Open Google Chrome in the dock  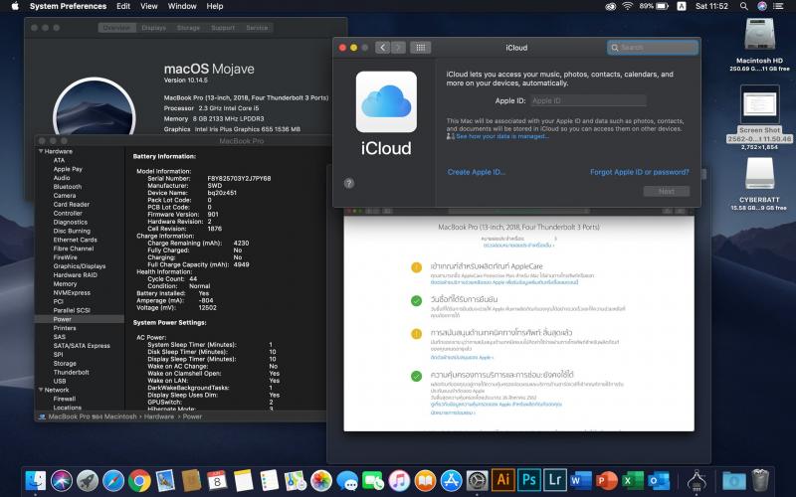tap(139, 481)
